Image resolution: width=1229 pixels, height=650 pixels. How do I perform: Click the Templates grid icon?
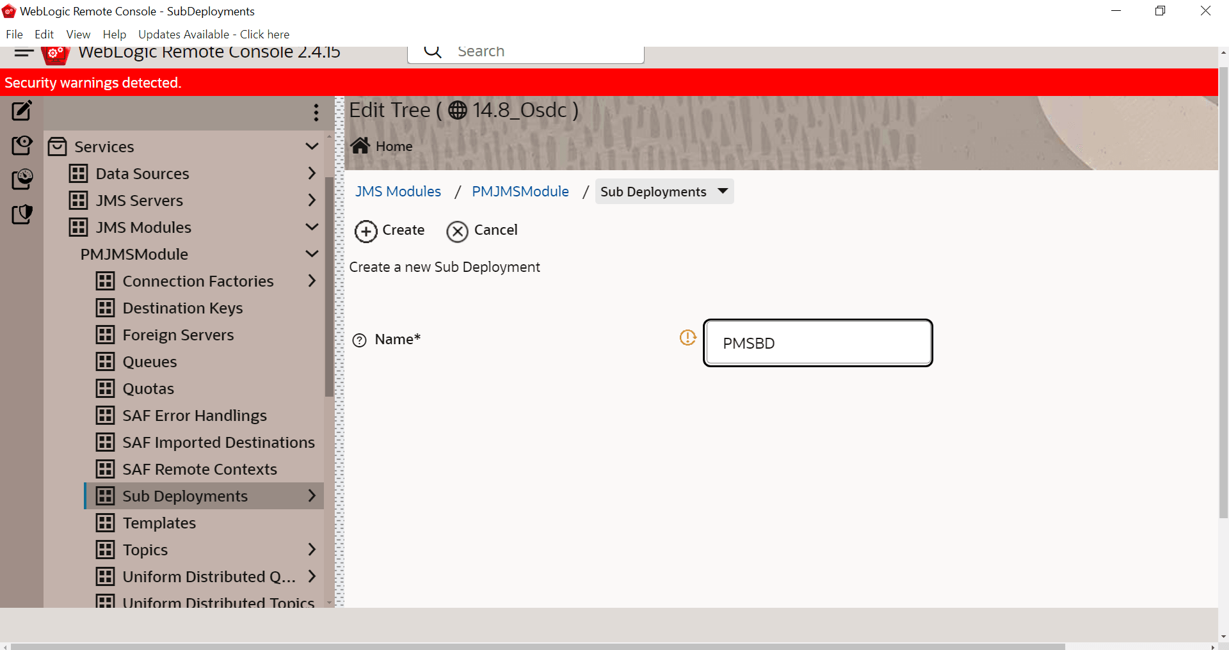coord(106,523)
